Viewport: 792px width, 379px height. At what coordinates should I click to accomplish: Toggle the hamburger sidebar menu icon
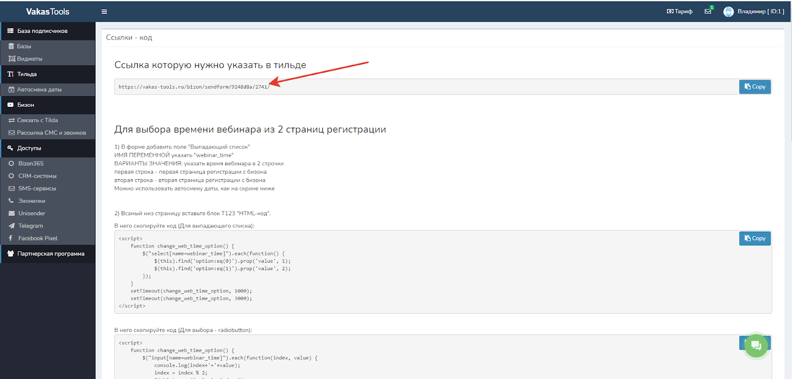[104, 11]
